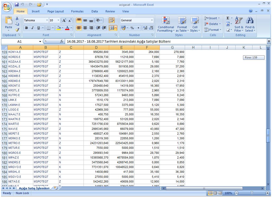Click Insert in the Cells group
The image size is (272, 197).
tap(212, 18)
